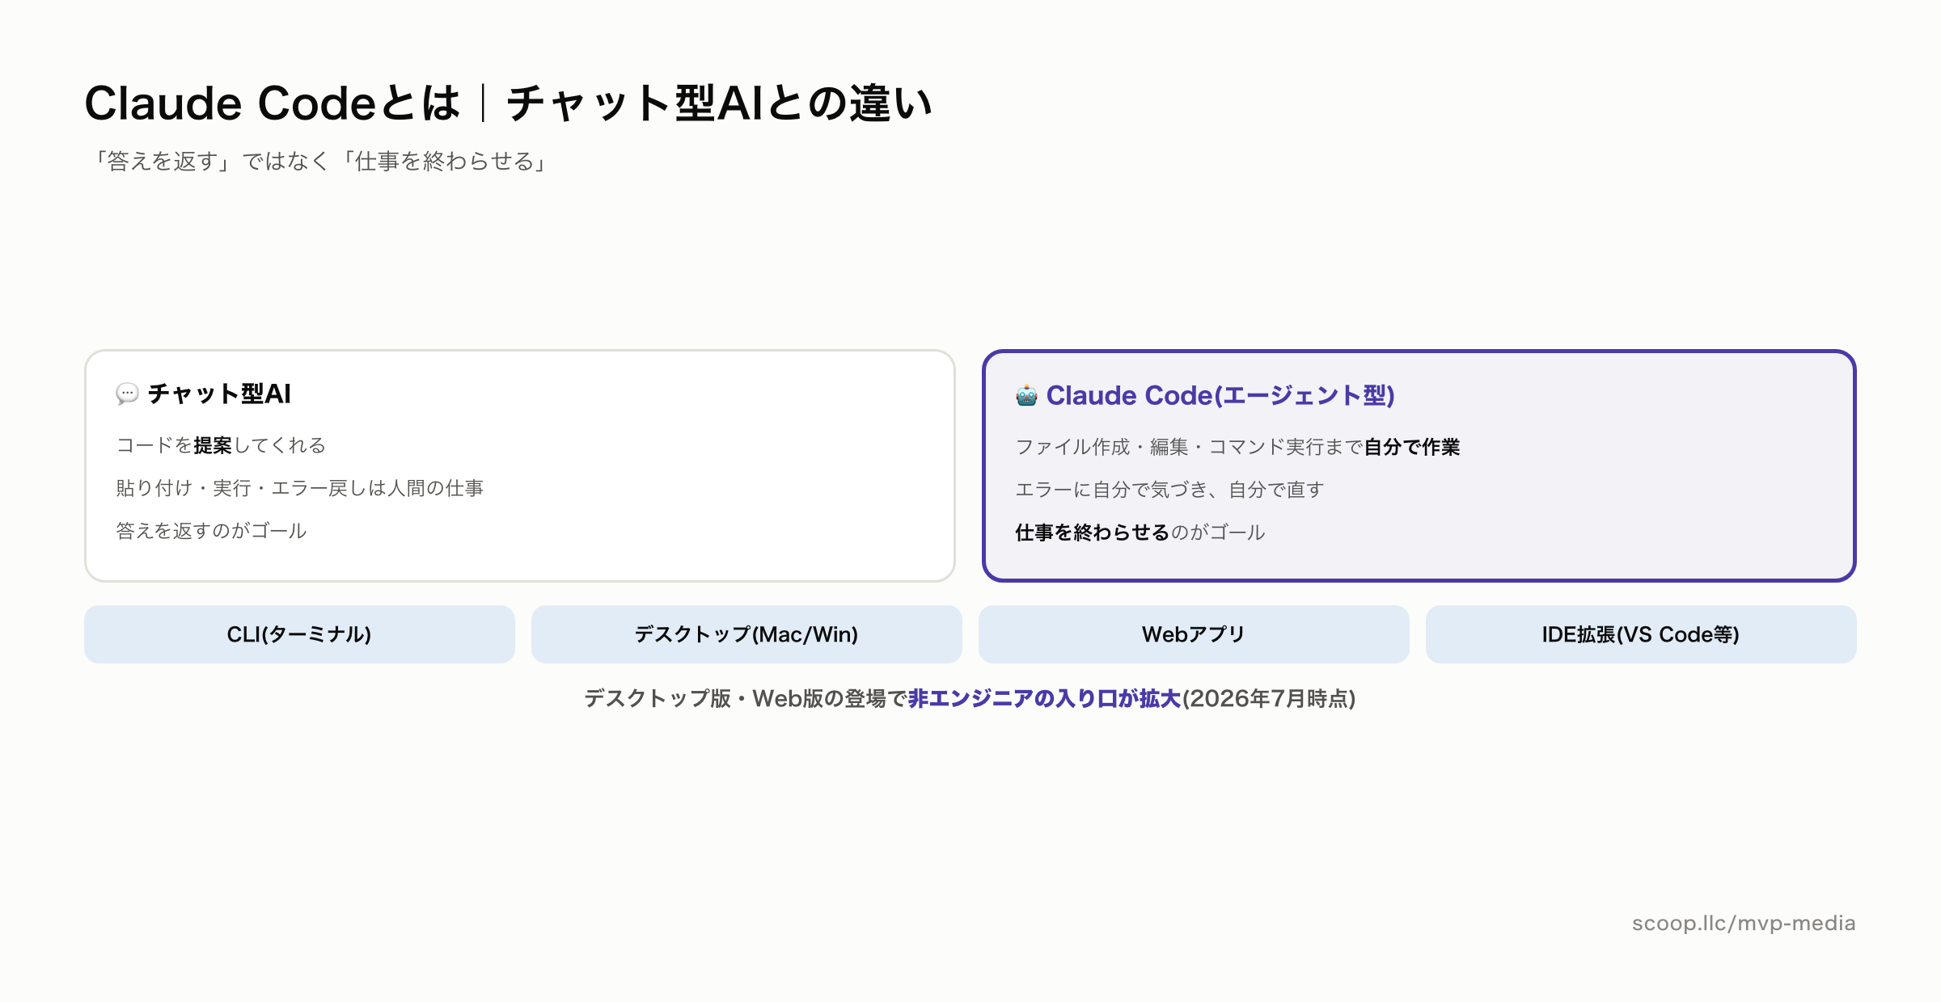Click the Claude Code(エージェント型) heading
This screenshot has width=1941, height=1002.
click(x=1220, y=395)
